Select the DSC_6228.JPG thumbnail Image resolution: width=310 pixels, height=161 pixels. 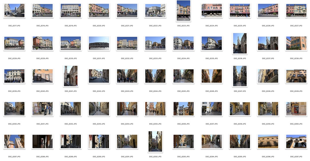click(14, 43)
